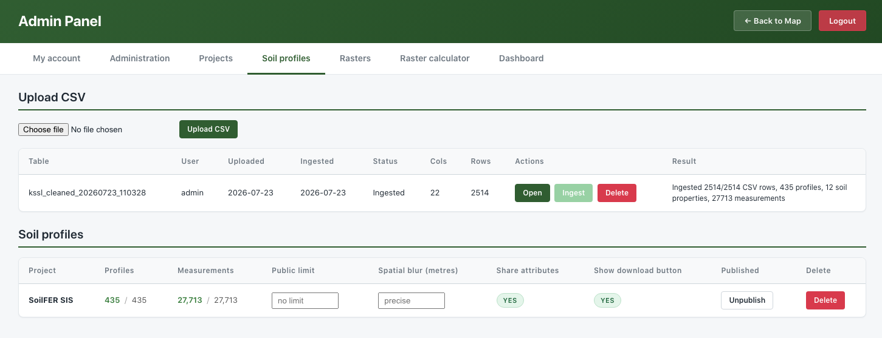Open the Raster calculator tab
The width and height of the screenshot is (882, 338).
click(435, 58)
